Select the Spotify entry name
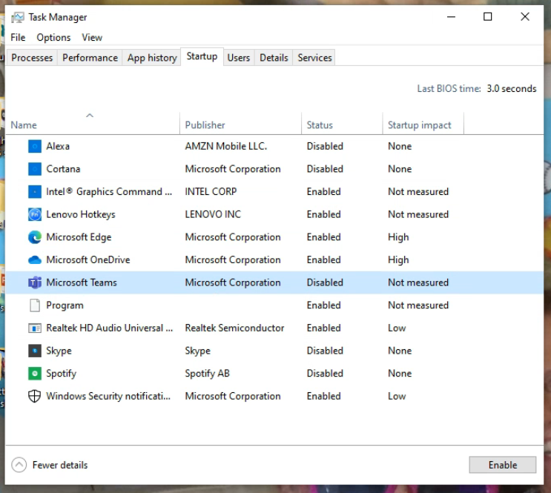This screenshot has height=493, width=551. [61, 374]
